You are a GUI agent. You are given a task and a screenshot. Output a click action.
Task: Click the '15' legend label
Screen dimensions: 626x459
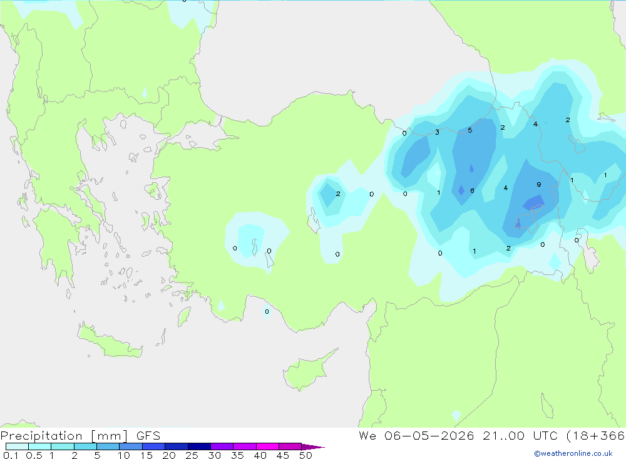[x=146, y=455]
